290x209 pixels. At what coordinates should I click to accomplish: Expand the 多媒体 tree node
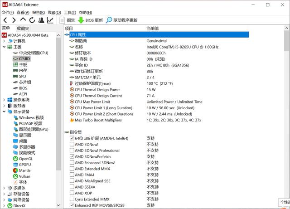pos(4,188)
